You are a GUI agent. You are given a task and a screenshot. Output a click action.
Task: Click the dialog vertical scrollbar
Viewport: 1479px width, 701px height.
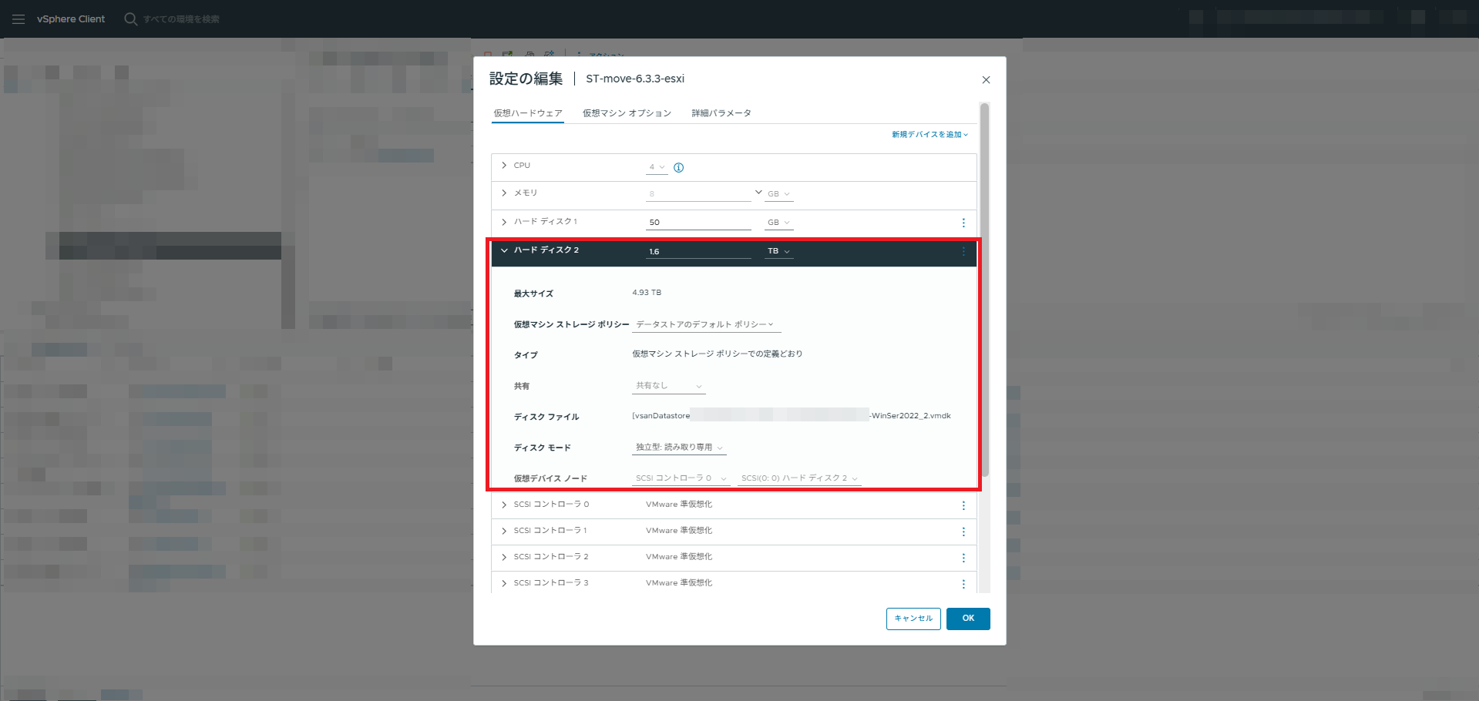click(984, 290)
